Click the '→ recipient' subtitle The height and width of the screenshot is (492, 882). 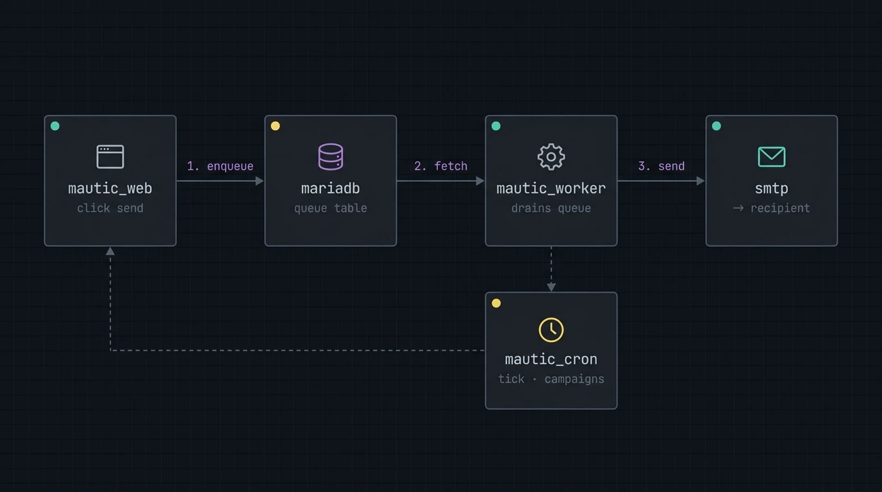click(x=772, y=208)
